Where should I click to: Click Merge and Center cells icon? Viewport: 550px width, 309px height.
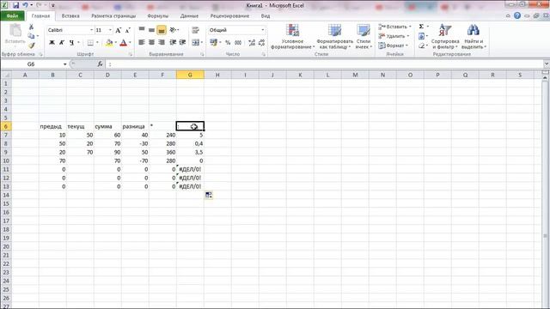(195, 42)
